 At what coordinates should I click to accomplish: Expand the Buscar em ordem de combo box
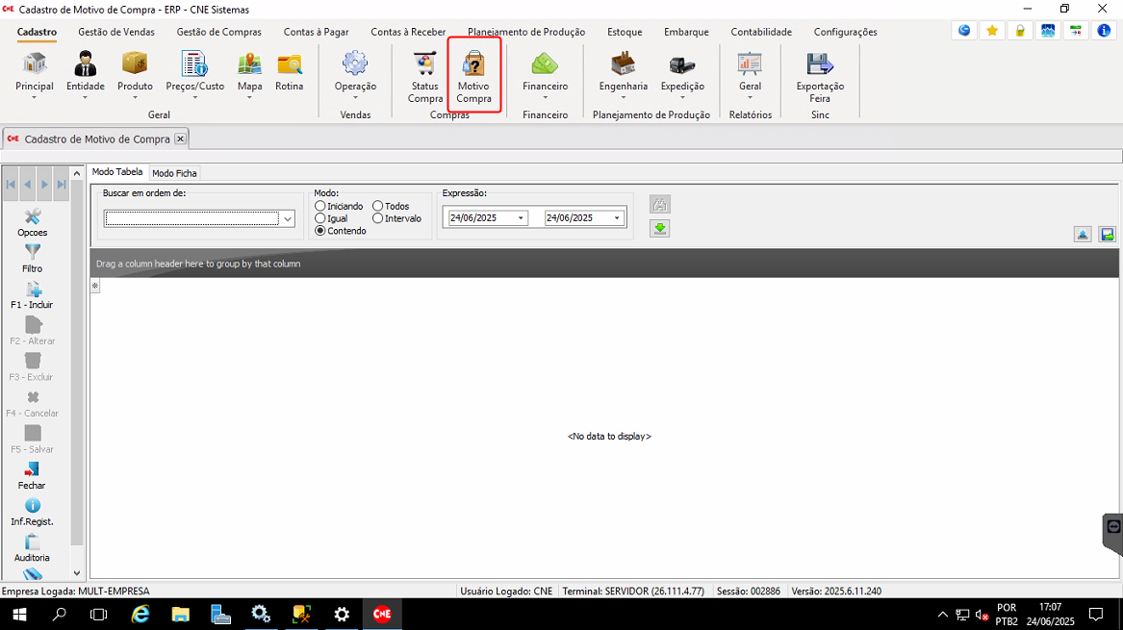[x=287, y=219]
